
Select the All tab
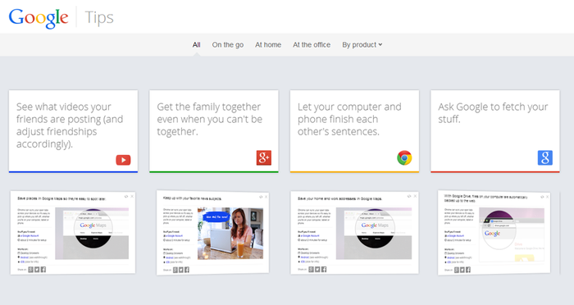[x=196, y=44]
